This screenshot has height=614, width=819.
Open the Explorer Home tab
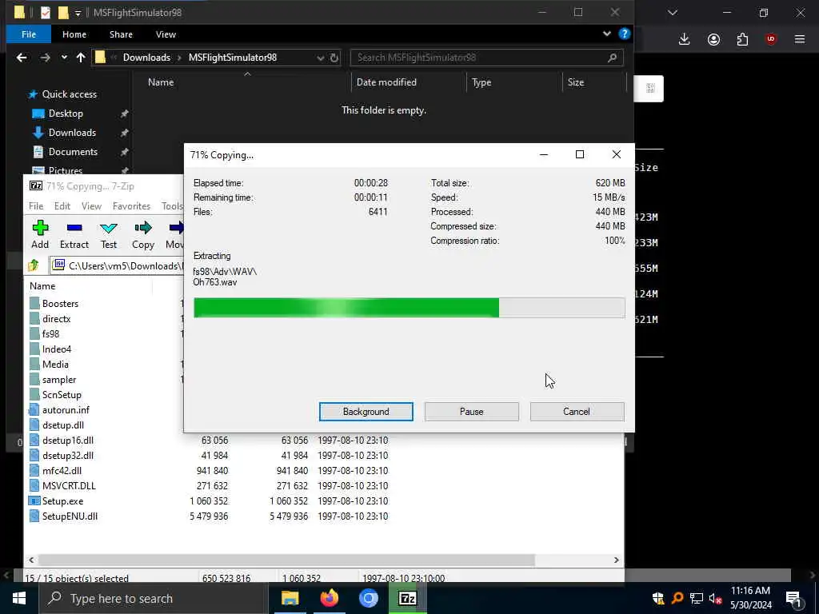pos(74,34)
